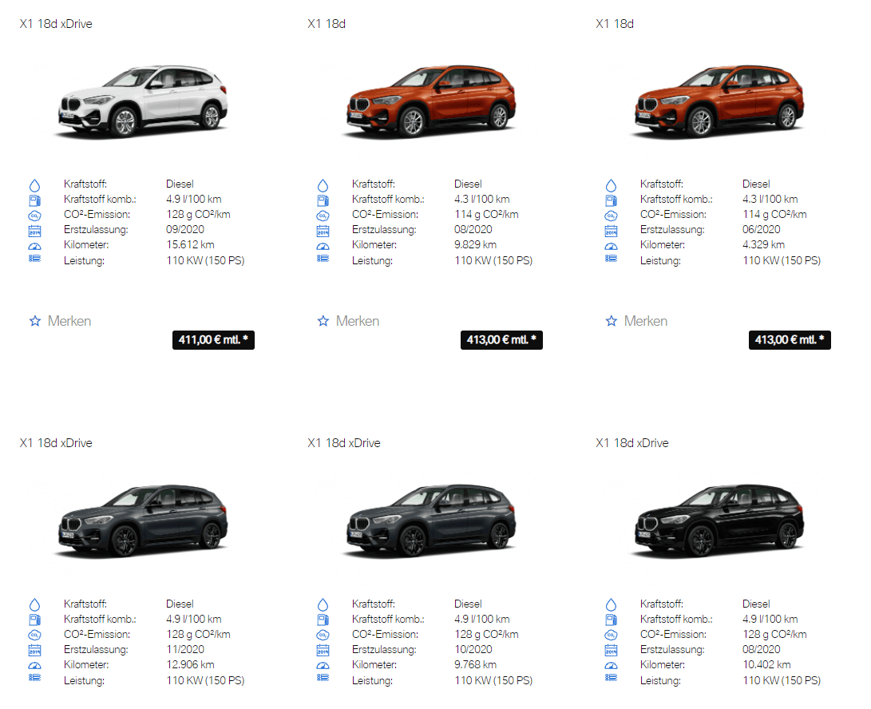This screenshot has width=871, height=709.
Task: Click the registration date 08/2020 of the black car
Action: coord(762,650)
